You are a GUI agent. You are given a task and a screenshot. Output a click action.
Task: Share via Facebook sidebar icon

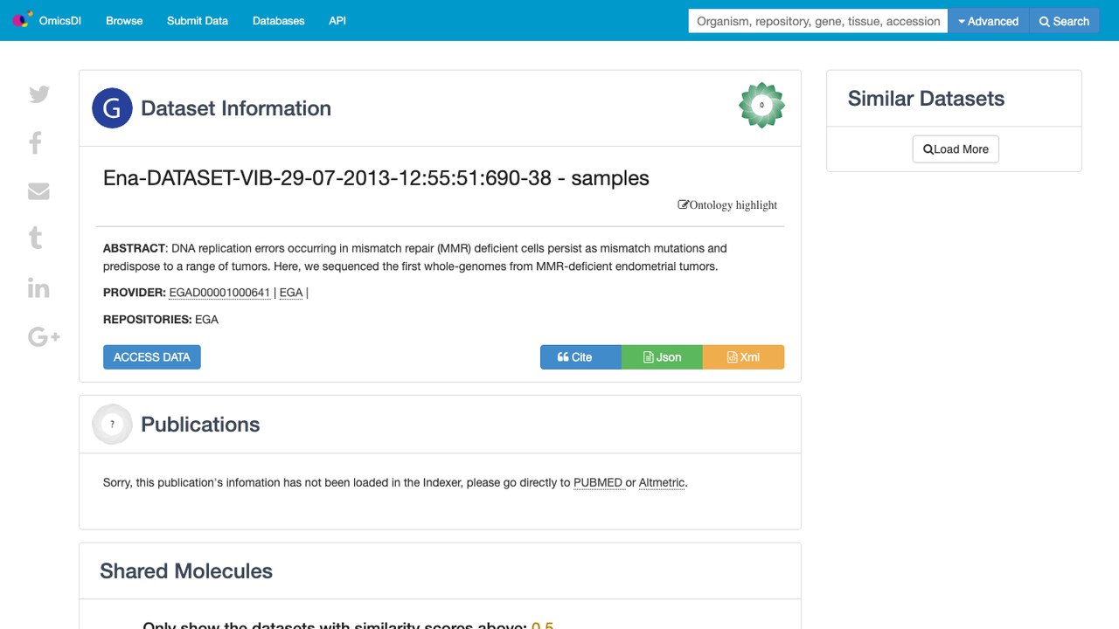click(36, 142)
